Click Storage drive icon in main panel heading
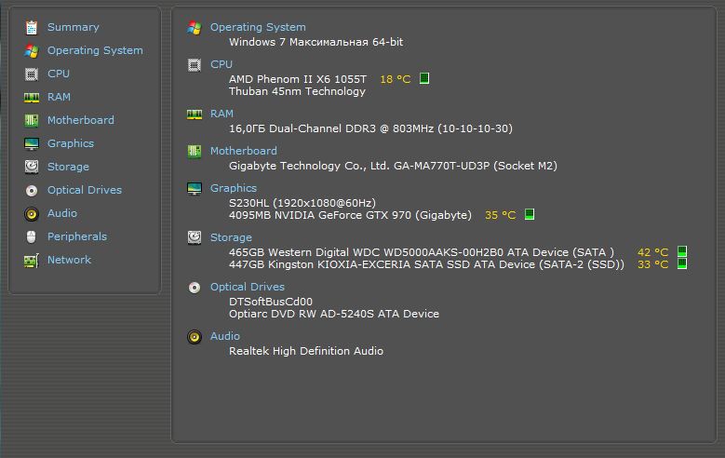 pyautogui.click(x=195, y=237)
